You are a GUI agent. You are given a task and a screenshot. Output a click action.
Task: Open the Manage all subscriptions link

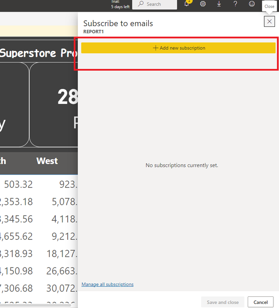pyautogui.click(x=107, y=284)
